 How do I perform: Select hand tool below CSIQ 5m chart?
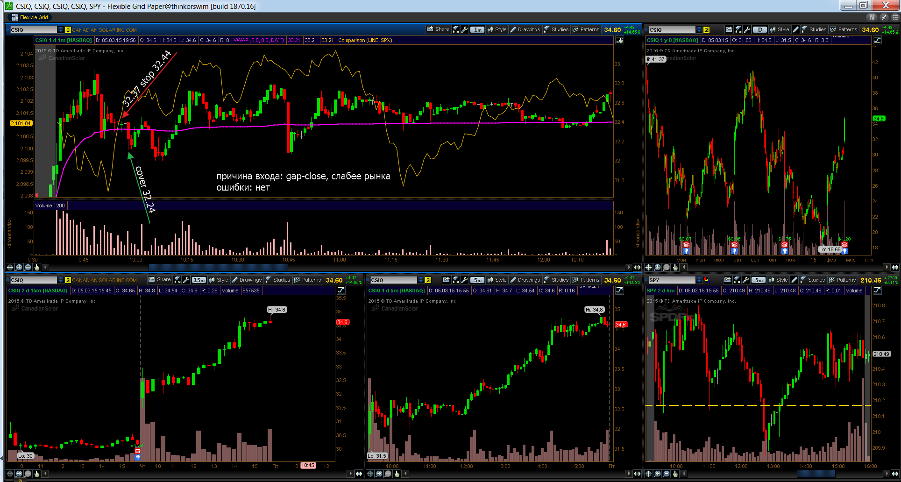(x=397, y=474)
